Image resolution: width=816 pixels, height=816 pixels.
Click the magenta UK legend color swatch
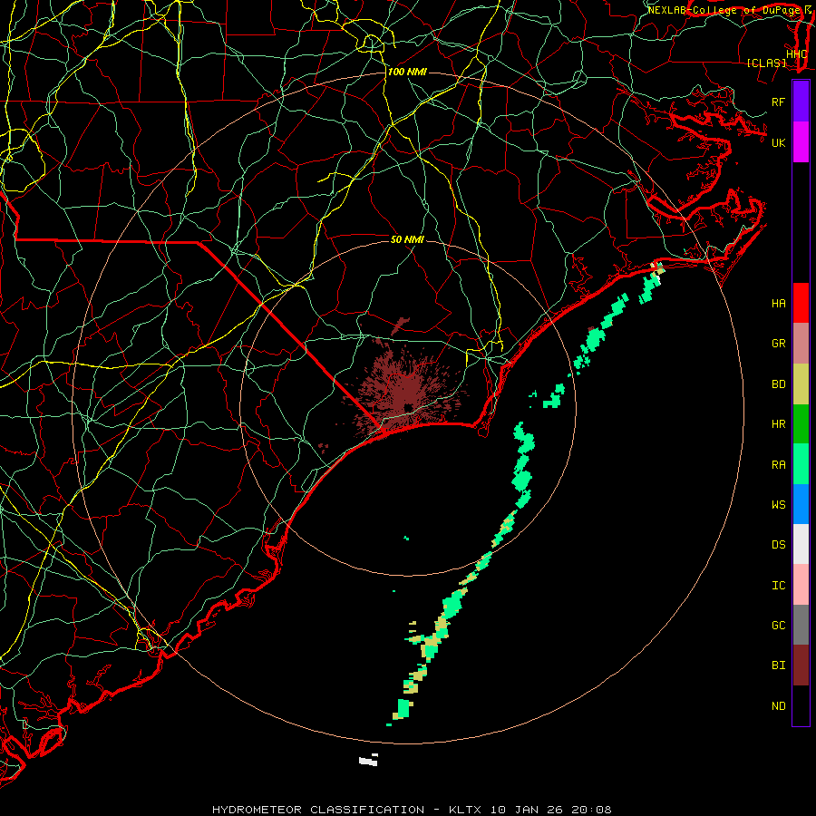[801, 142]
